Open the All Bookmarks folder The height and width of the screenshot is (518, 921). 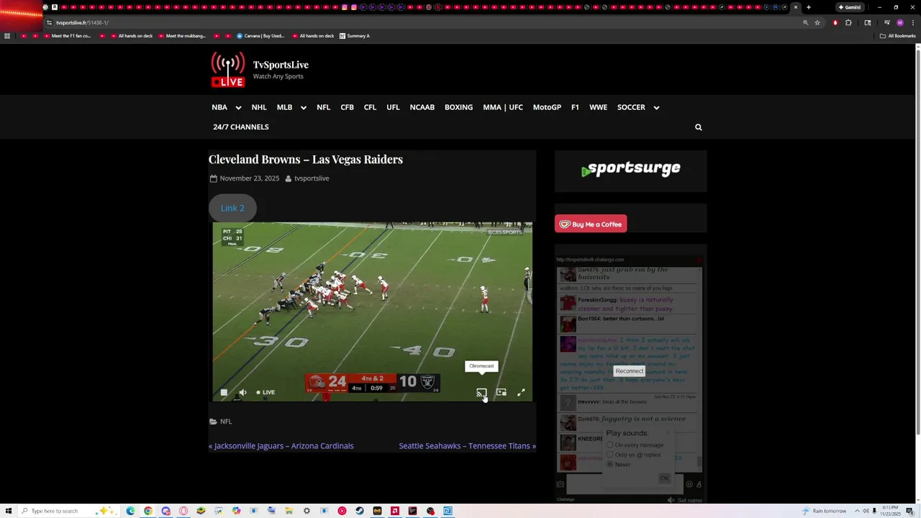(x=898, y=36)
